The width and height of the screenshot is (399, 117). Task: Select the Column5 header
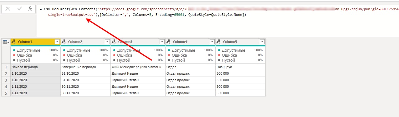pos(240,42)
